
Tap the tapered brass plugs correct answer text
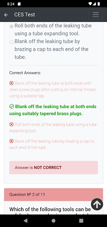(53, 110)
